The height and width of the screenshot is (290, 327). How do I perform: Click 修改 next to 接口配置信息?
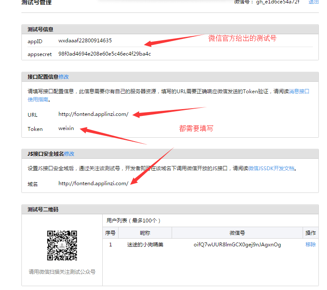pos(64,77)
